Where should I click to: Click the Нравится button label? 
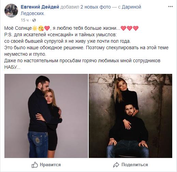coord(50,165)
